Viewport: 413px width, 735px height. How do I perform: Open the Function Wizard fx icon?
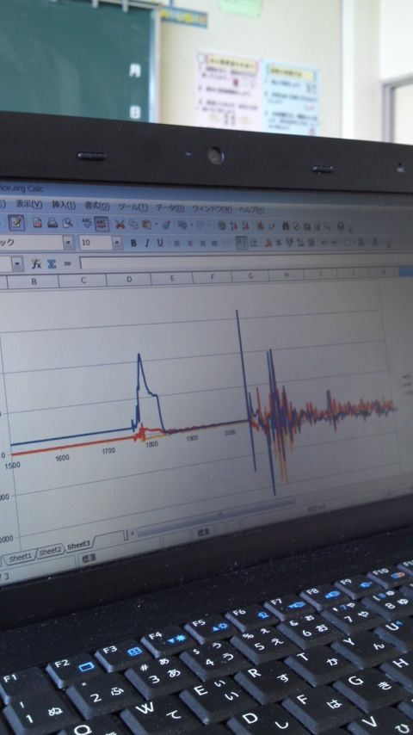(36, 263)
